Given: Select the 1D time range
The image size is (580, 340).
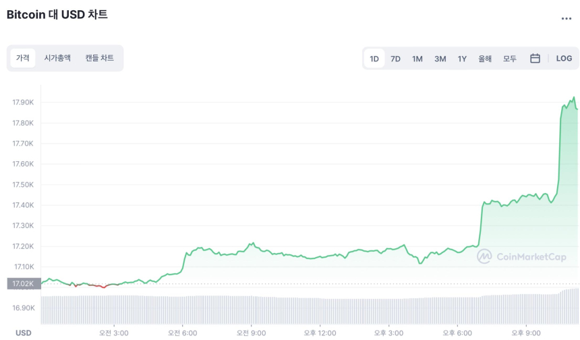Looking at the screenshot, I should pos(374,59).
